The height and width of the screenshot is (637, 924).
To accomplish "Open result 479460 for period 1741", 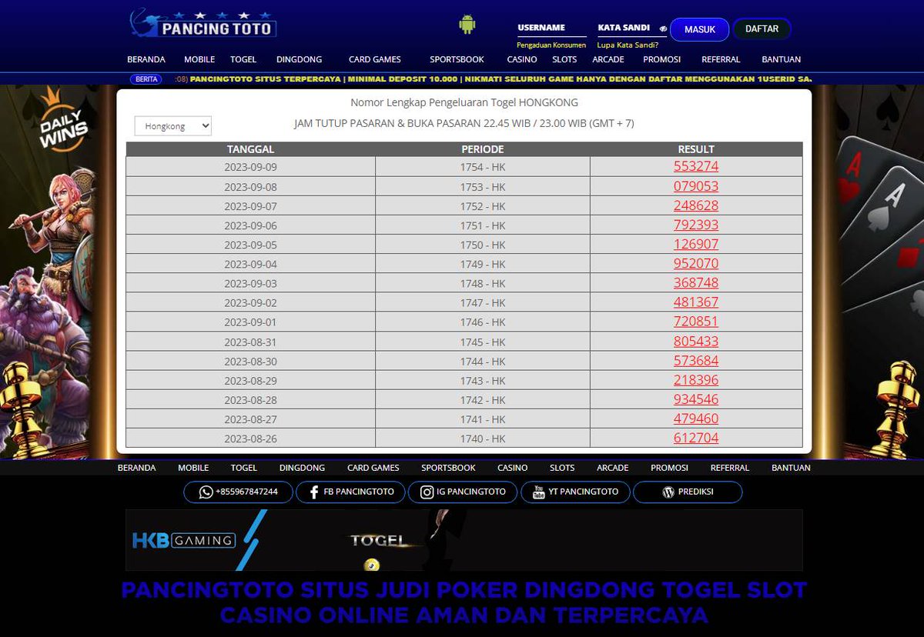I will (x=696, y=419).
